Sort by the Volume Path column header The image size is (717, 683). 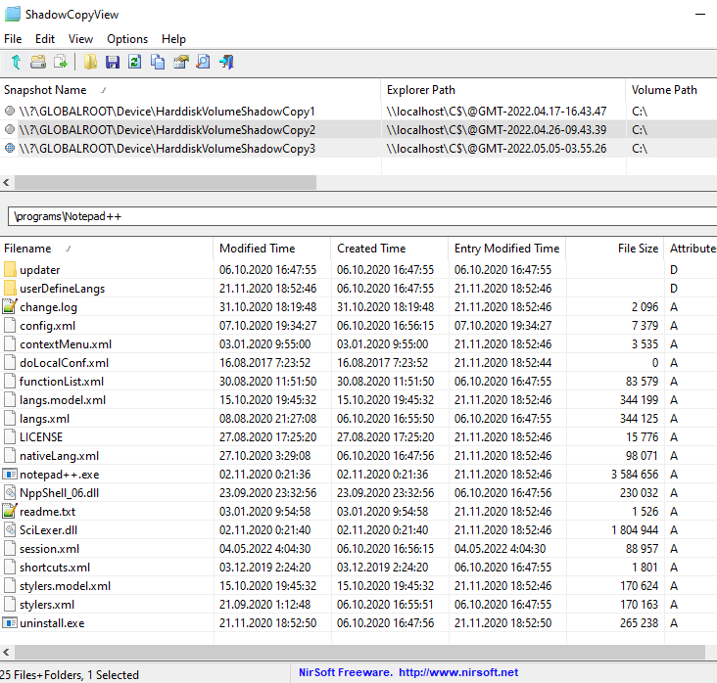coord(671,90)
